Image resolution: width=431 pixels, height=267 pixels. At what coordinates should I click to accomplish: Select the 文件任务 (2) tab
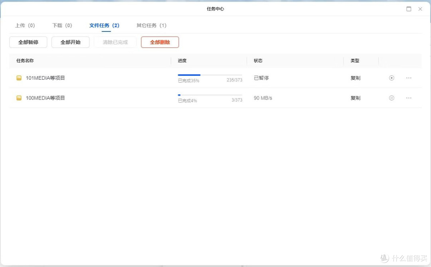(104, 26)
